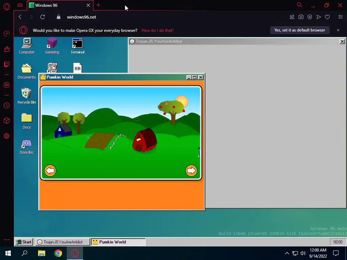Open Extensions cube in sidebar
This screenshot has height=260, width=347.
tap(7, 121)
